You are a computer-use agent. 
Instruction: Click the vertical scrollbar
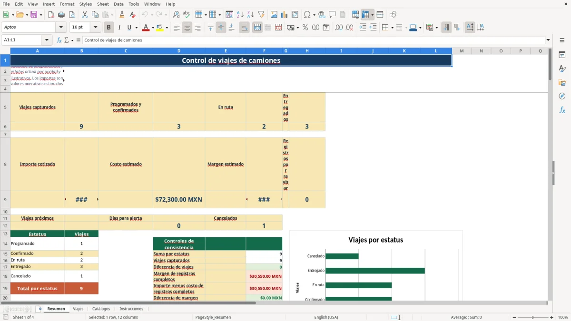coord(550,174)
